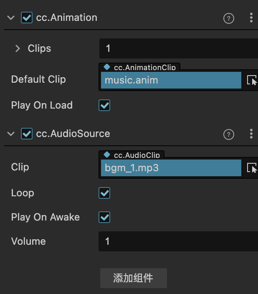Disable the cc.AudioSource component checkbox
The width and height of the screenshot is (258, 294).
point(27,134)
